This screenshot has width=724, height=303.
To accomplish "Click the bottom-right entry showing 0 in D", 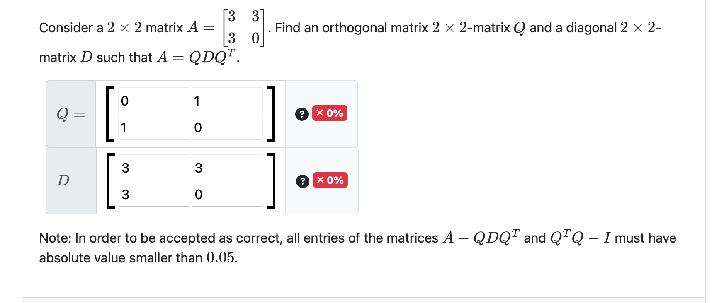I will point(227,194).
